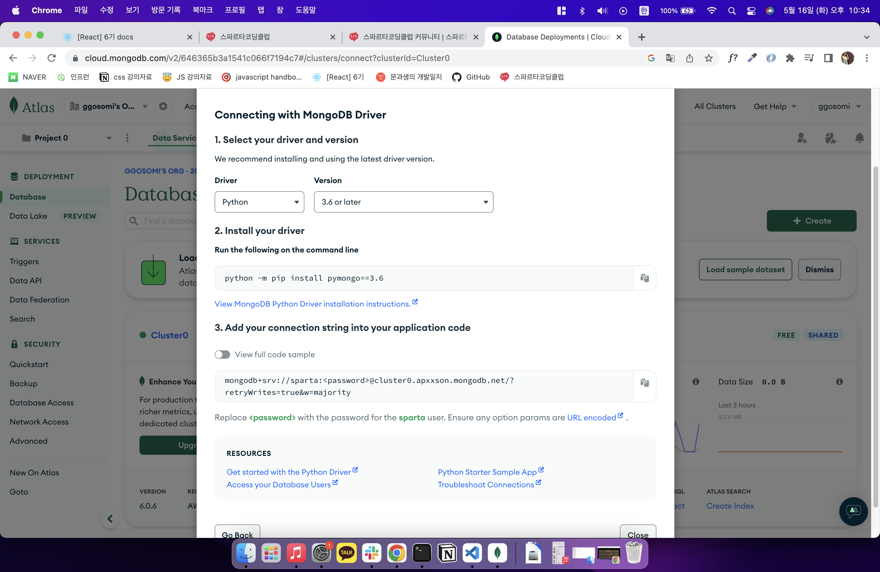This screenshot has width=880, height=572.
Task: Click the Atlas leaf logo
Action: 14,106
